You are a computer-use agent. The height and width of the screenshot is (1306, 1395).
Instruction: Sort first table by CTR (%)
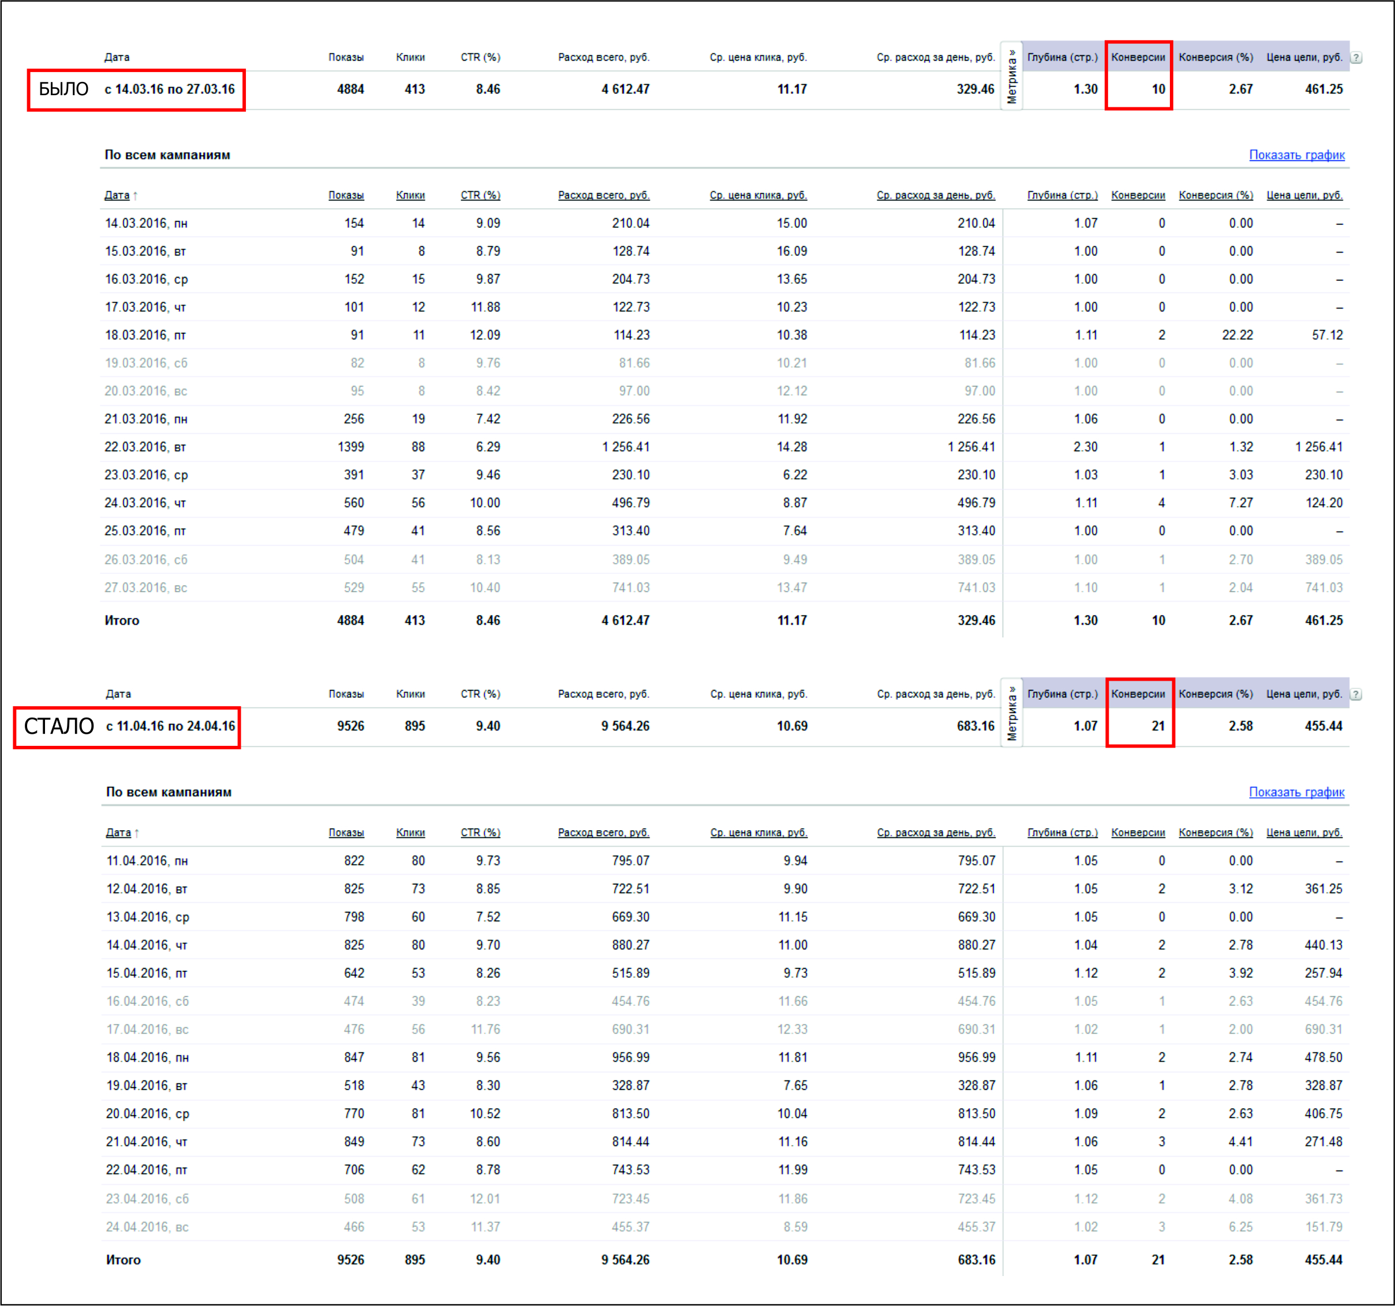tap(481, 195)
